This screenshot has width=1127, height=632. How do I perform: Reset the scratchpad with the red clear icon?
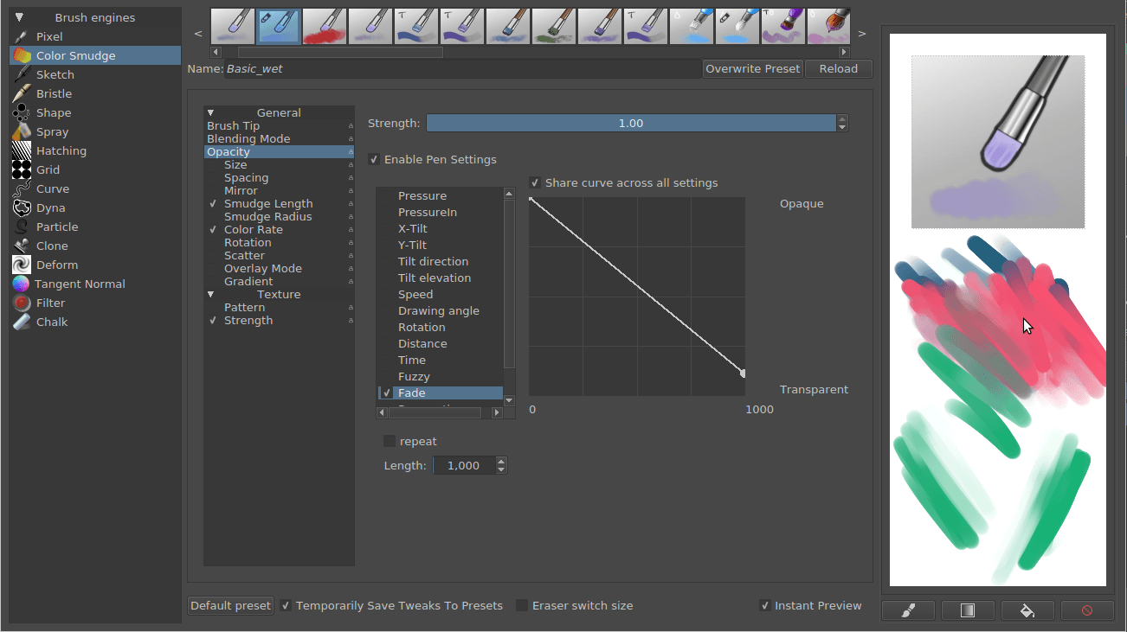click(x=1087, y=610)
